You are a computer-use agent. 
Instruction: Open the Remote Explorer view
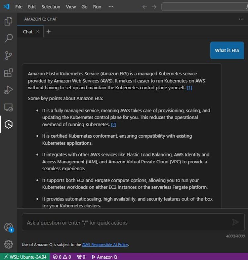[9, 107]
